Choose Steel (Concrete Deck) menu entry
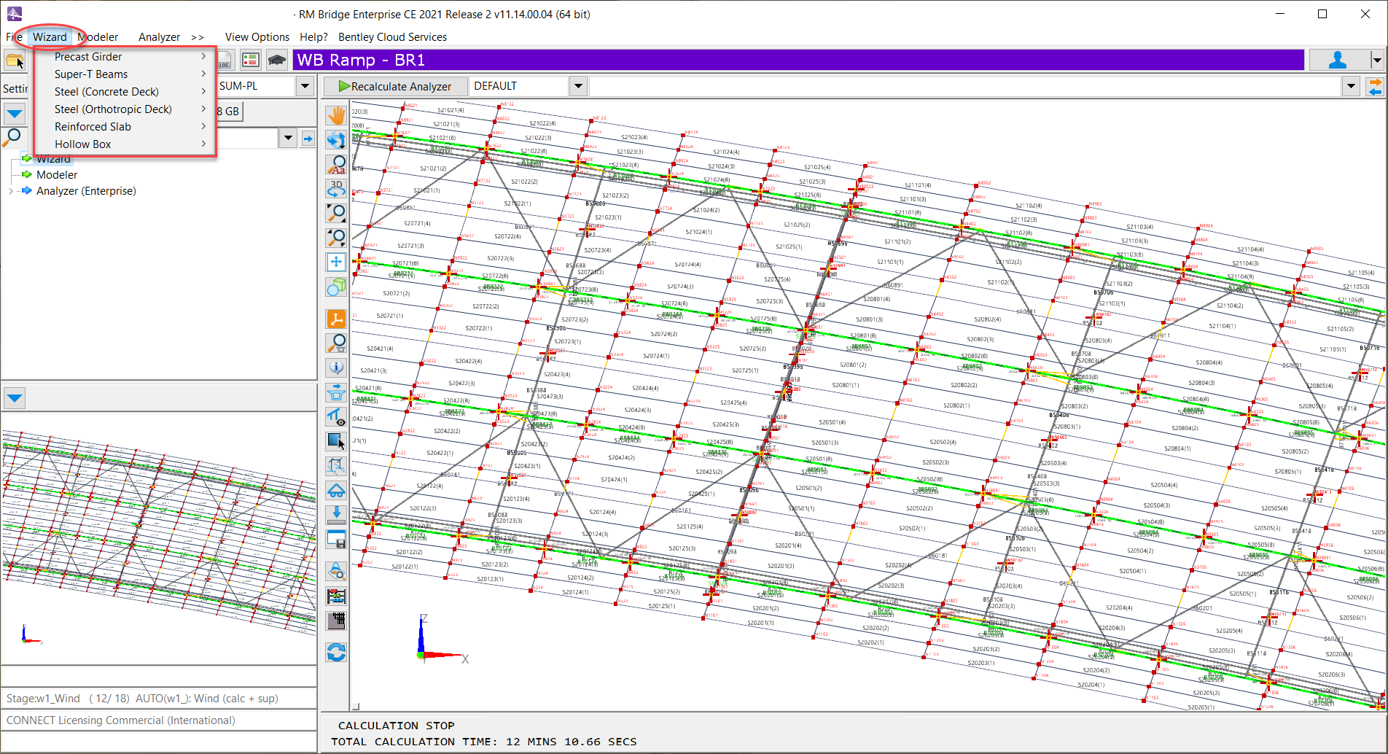Viewport: 1388px width, 754px height. click(x=125, y=92)
